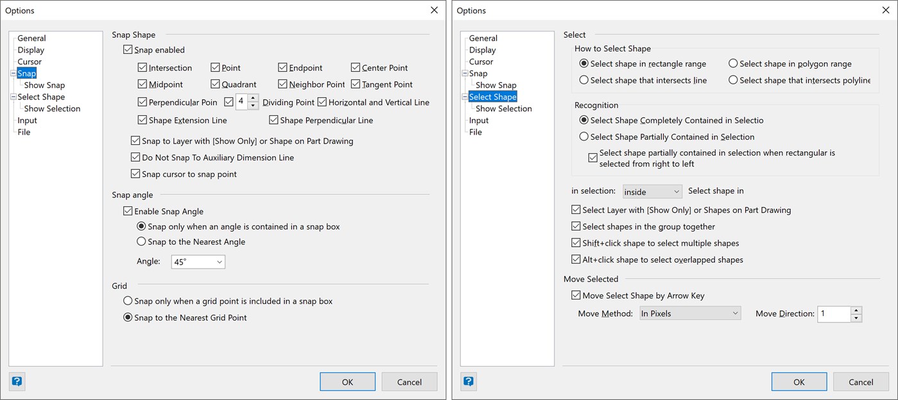
Task: Collapse the Snap tree branch
Action: tap(13, 73)
